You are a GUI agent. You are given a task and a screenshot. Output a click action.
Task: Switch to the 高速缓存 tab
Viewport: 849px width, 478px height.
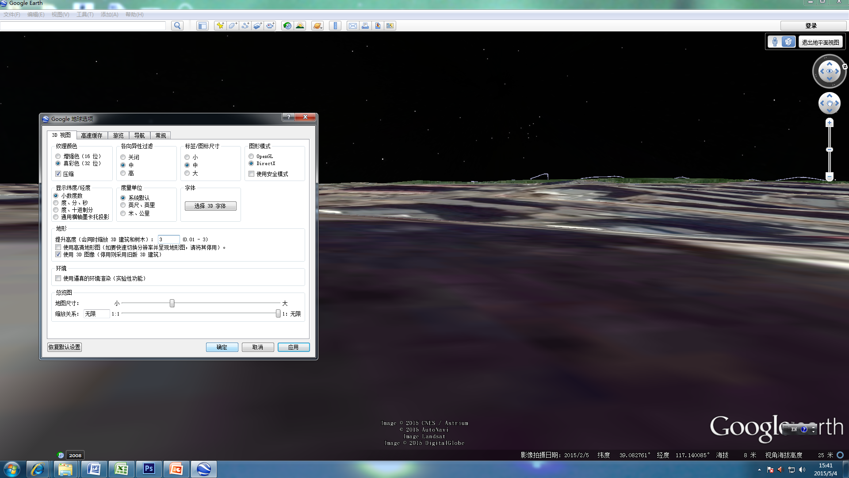(x=92, y=135)
